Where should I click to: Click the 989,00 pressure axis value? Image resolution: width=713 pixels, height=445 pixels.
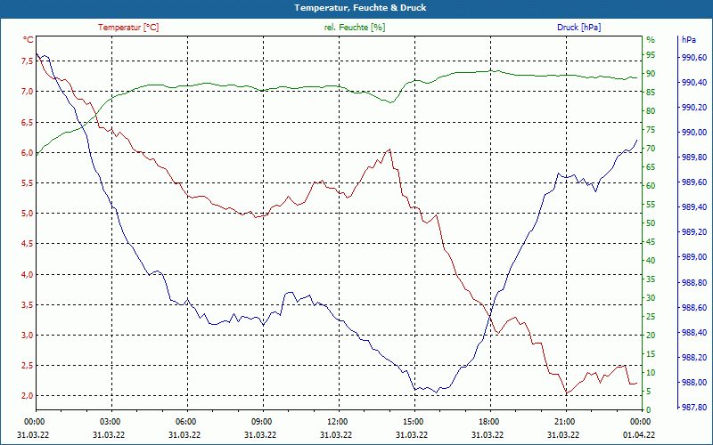click(x=694, y=257)
